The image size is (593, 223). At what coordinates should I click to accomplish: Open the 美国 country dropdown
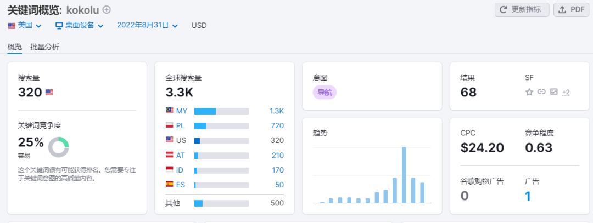pos(25,25)
